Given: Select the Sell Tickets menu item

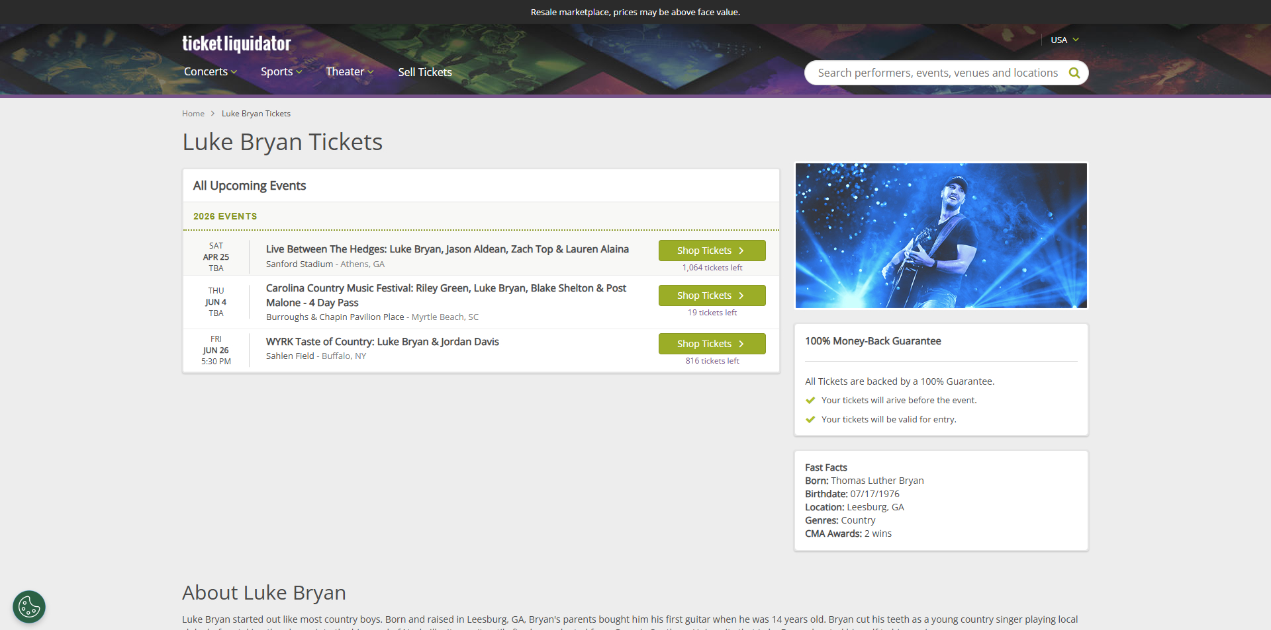Looking at the screenshot, I should point(424,72).
